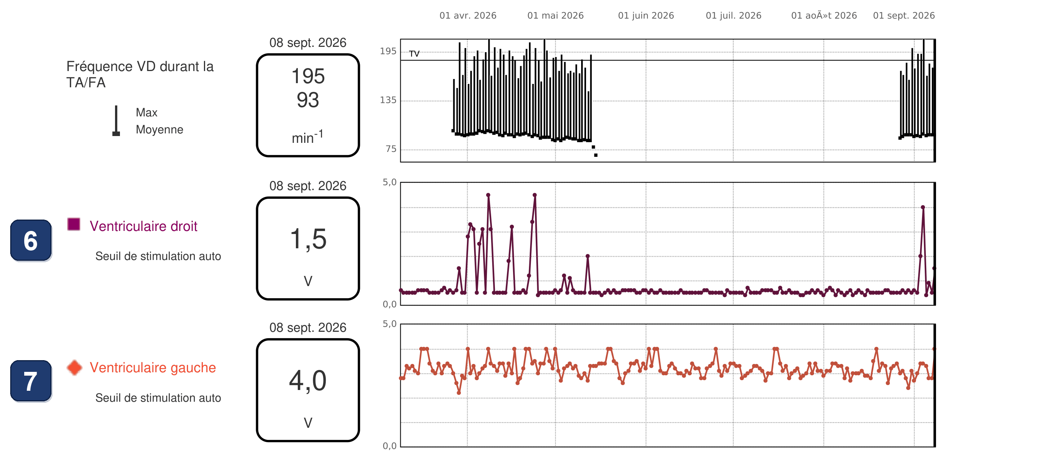This screenshot has height=455, width=1042.
Task: Click Seuil de stimulation auto under Ventriculaire gauche
Action: tap(158, 398)
